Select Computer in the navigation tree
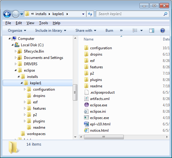This screenshot has height=158, width=172. (26, 39)
